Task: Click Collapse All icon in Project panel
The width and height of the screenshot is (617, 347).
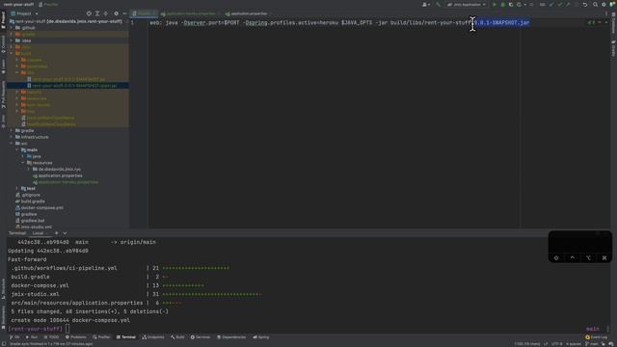Action: (105, 13)
